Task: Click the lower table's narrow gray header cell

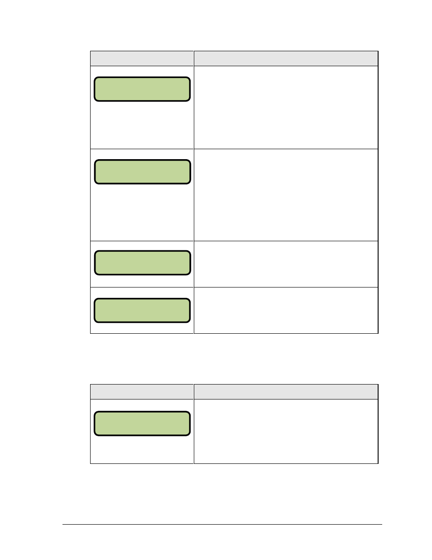Action: pos(142,392)
